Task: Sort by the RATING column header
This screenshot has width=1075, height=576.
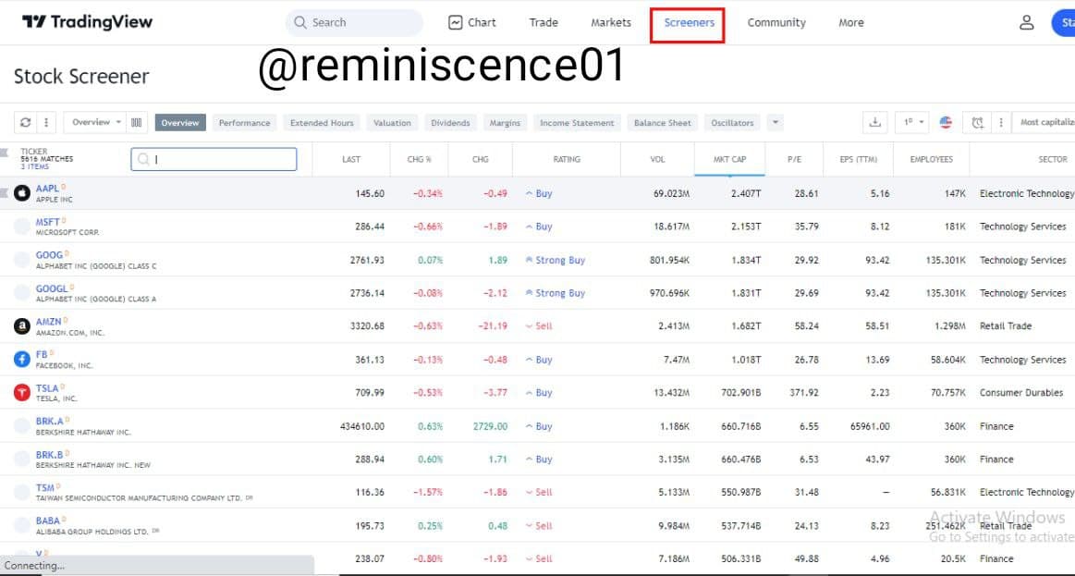Action: pyautogui.click(x=567, y=159)
